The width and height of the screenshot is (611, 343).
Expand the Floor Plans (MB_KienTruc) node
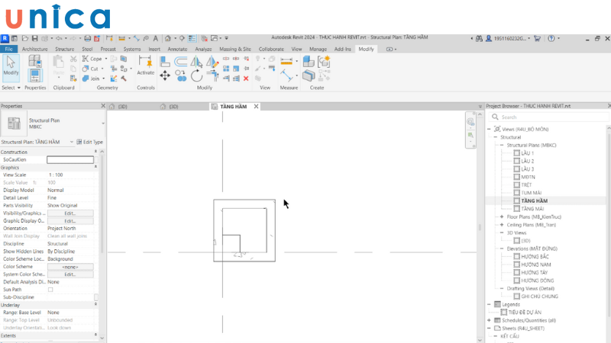pyautogui.click(x=501, y=216)
